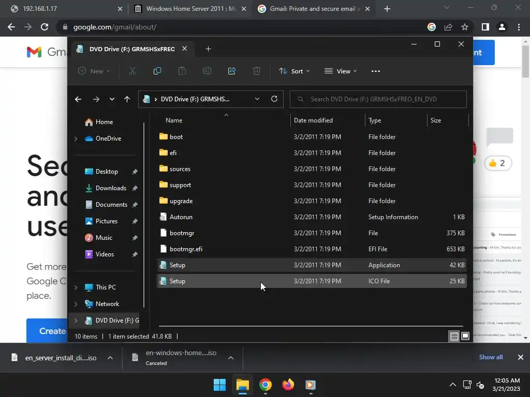
Task: Open Downloads in navigation pane
Action: tap(111, 188)
